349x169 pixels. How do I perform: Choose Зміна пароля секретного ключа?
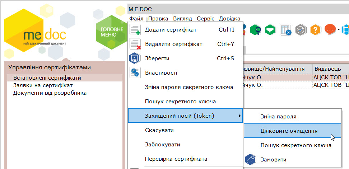(185, 88)
